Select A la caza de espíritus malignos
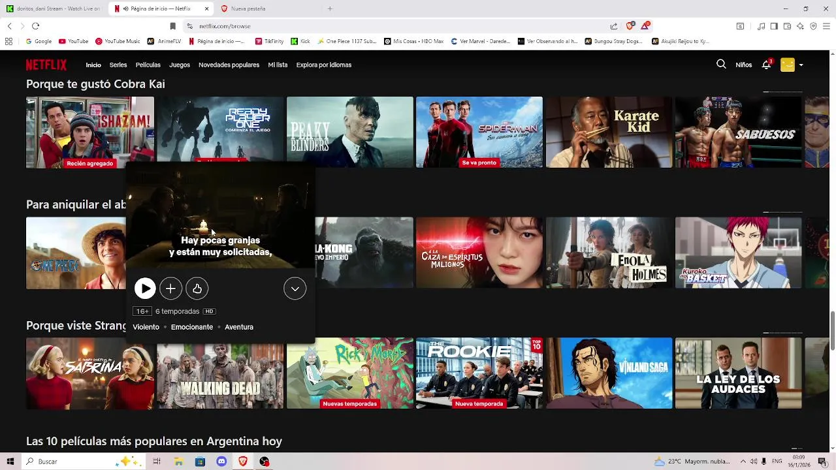Image resolution: width=836 pixels, height=470 pixels. 479,253
